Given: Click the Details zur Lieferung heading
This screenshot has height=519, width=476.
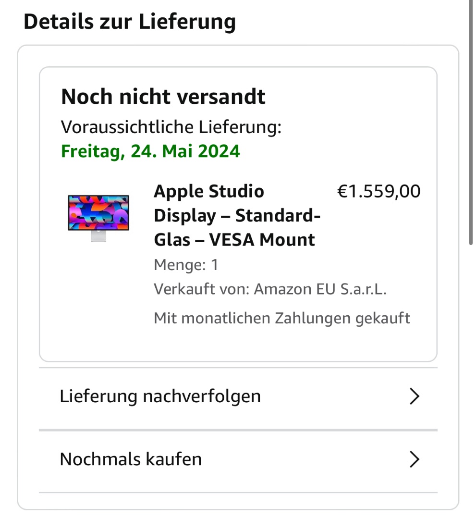Looking at the screenshot, I should click(x=130, y=22).
